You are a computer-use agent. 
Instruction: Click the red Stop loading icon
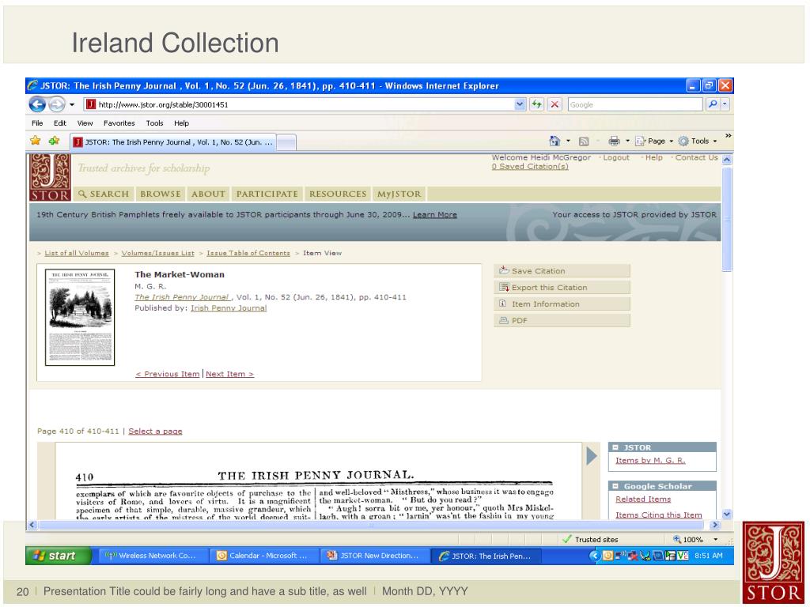[555, 105]
